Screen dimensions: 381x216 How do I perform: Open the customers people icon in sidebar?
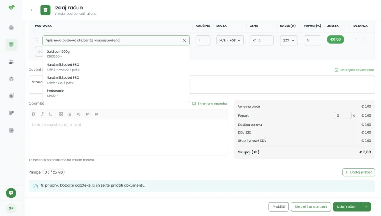tap(11, 62)
